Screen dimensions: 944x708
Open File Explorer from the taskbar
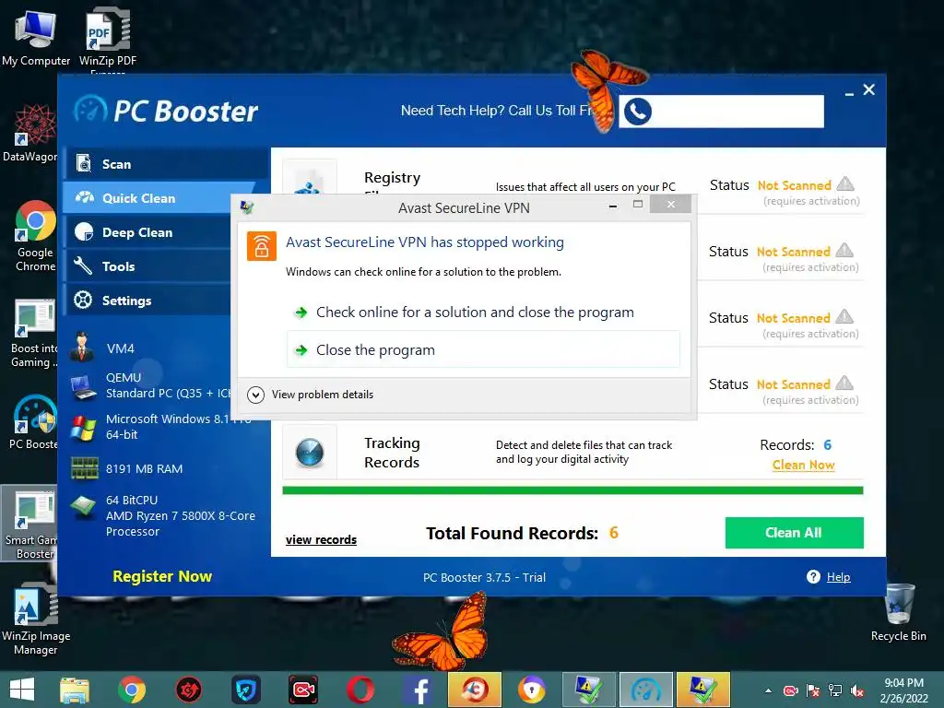tap(75, 690)
